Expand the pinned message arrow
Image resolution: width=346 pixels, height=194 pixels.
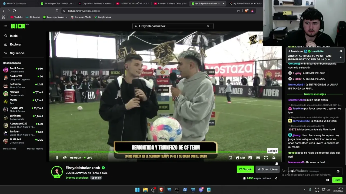click(x=341, y=57)
